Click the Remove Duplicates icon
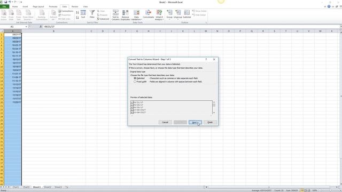Screen dimensions: 342x192 point(125,15)
